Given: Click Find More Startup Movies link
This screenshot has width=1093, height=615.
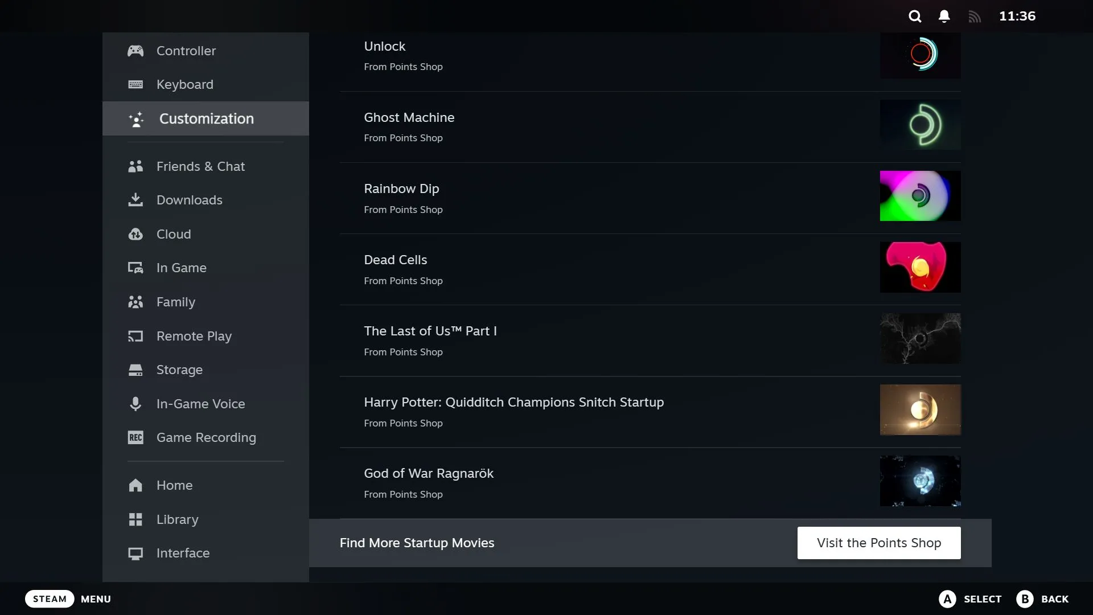Looking at the screenshot, I should coord(417,542).
